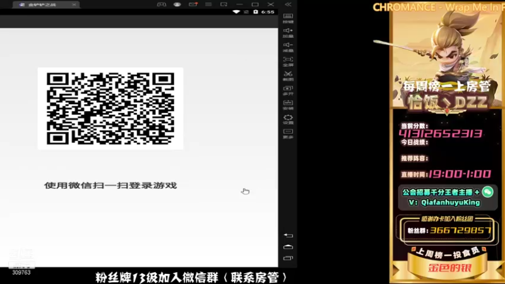505x284 pixels.
Task: Open the message icon with red dot
Action: pyautogui.click(x=193, y=4)
